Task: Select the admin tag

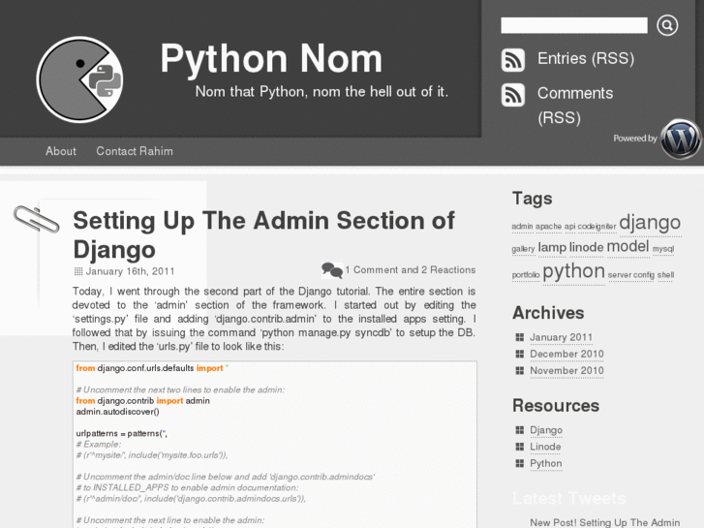Action: [x=522, y=227]
